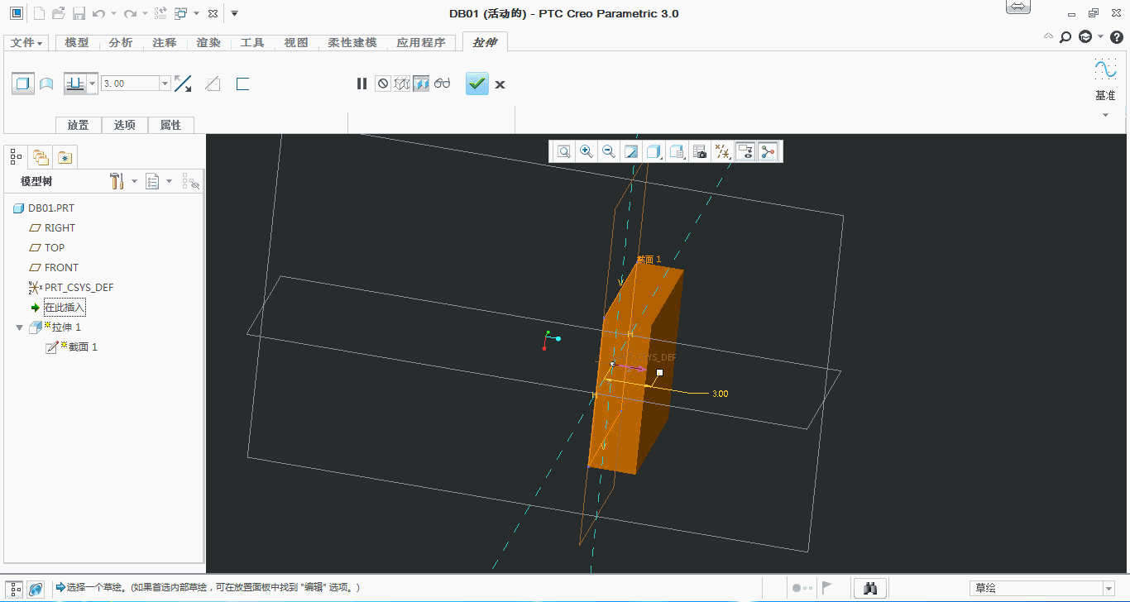Click the undo arrow icon
1130x602 pixels.
98,13
